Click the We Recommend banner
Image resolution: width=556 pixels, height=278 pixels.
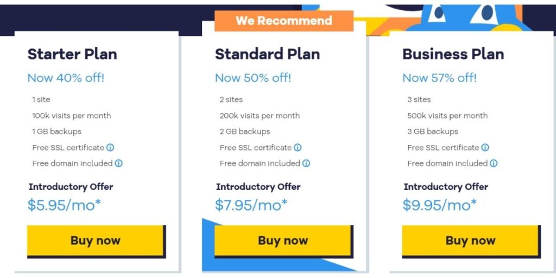pos(284,21)
